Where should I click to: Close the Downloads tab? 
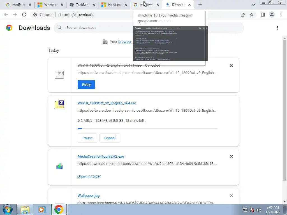tap(189, 5)
